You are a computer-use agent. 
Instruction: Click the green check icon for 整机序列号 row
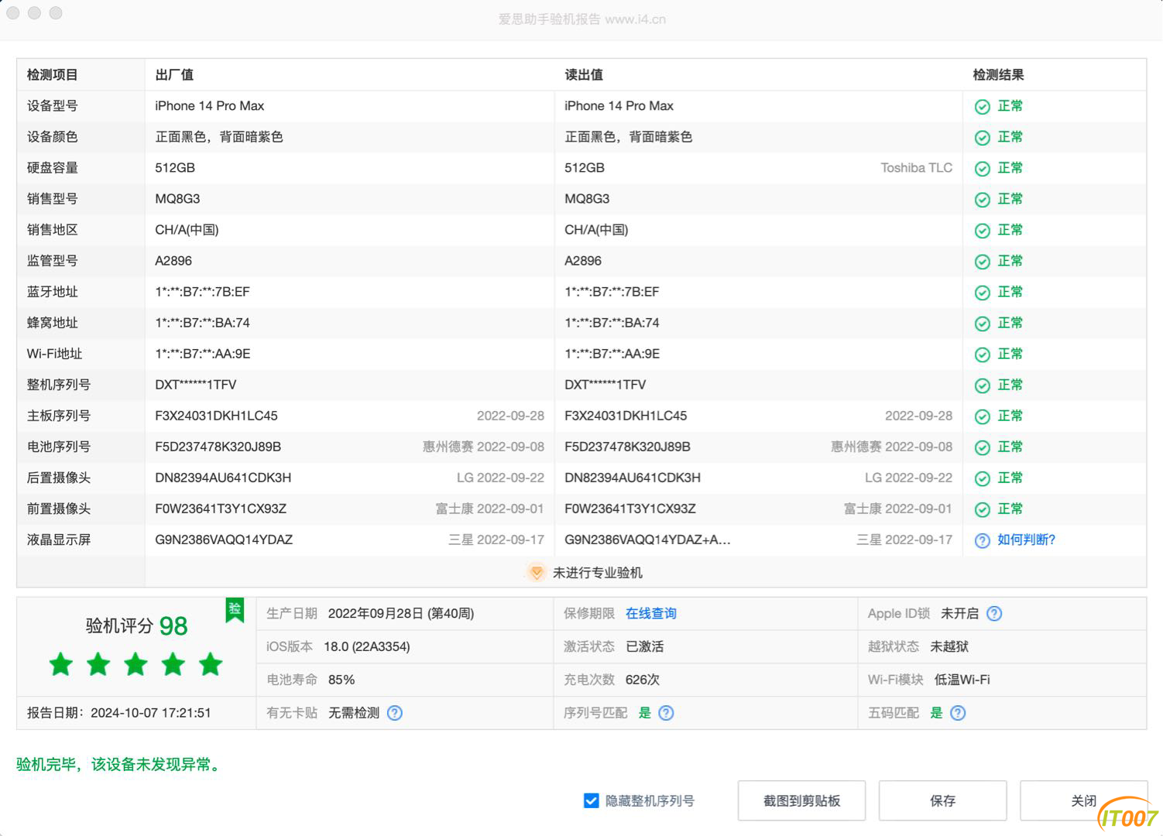[982, 385]
